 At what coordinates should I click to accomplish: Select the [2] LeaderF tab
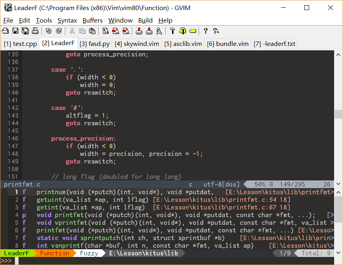pos(58,43)
